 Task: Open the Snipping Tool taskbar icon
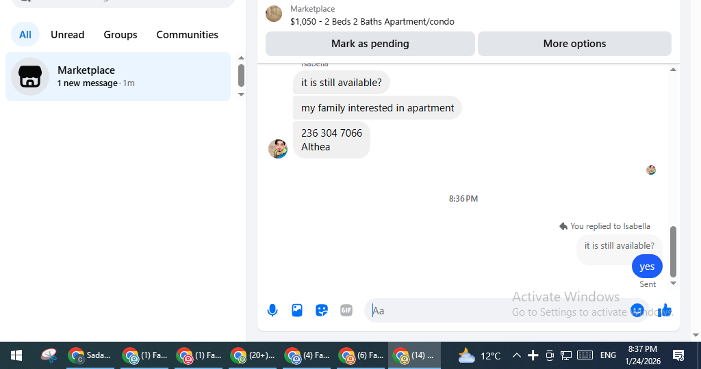[49, 355]
